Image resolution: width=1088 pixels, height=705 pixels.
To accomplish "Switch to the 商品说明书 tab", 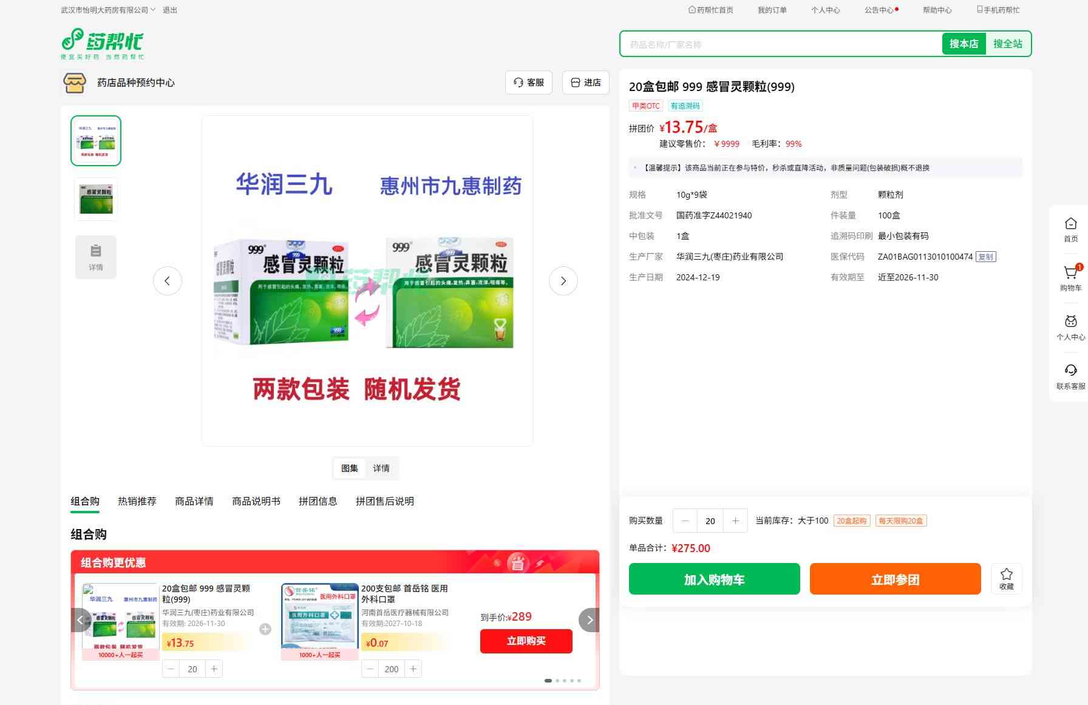I will pos(256,501).
